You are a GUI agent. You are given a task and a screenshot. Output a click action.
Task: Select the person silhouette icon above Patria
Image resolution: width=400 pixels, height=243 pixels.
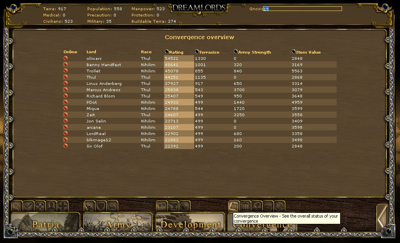(x=51, y=206)
